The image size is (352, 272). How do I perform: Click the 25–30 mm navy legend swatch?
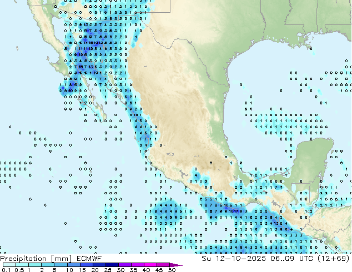pos(112,265)
